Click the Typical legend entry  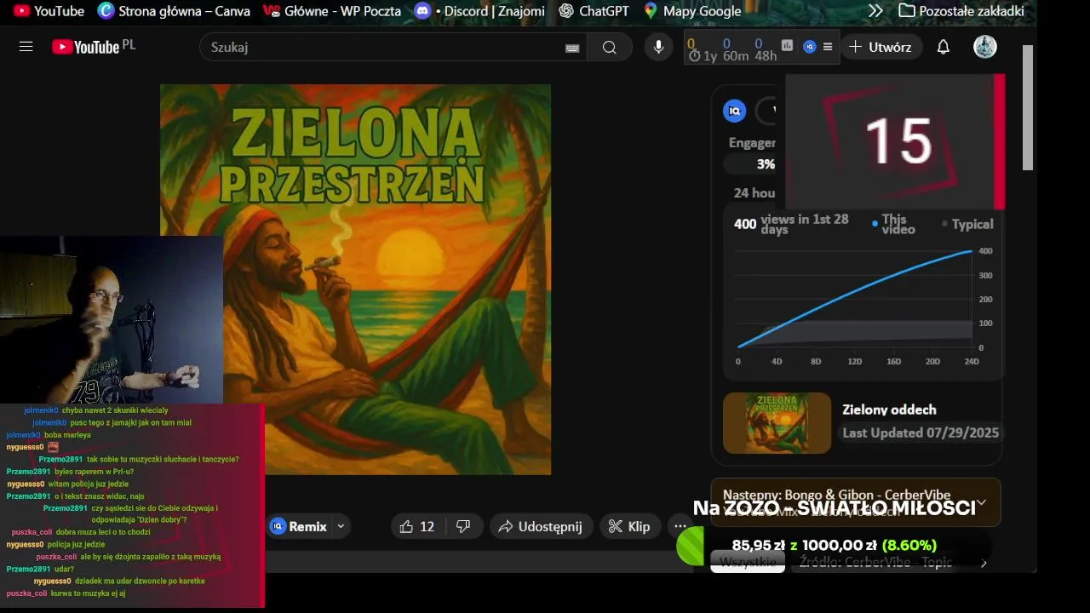967,224
